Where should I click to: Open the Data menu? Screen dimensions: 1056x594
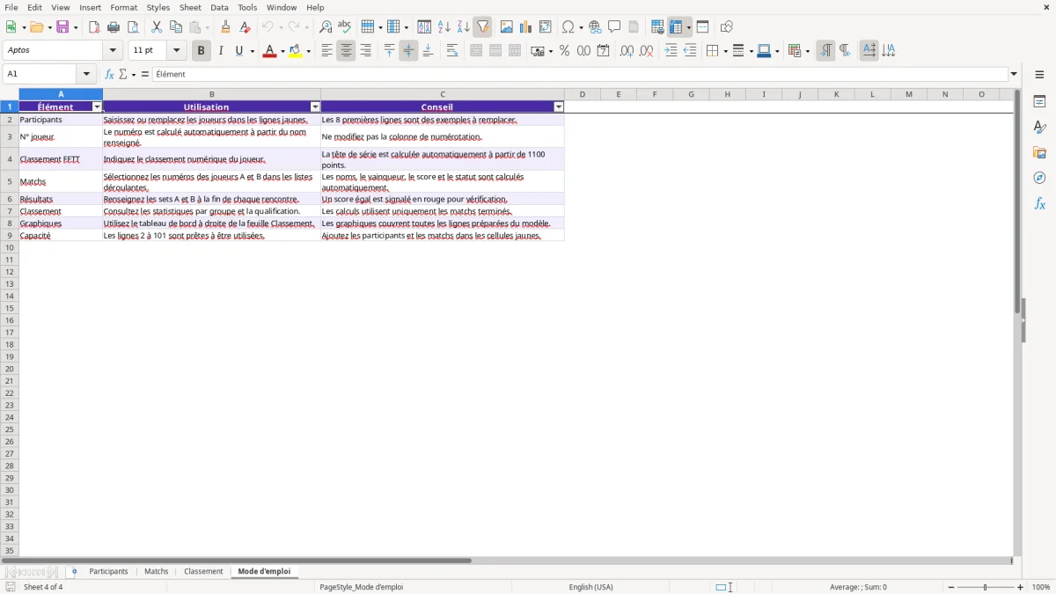[219, 7]
